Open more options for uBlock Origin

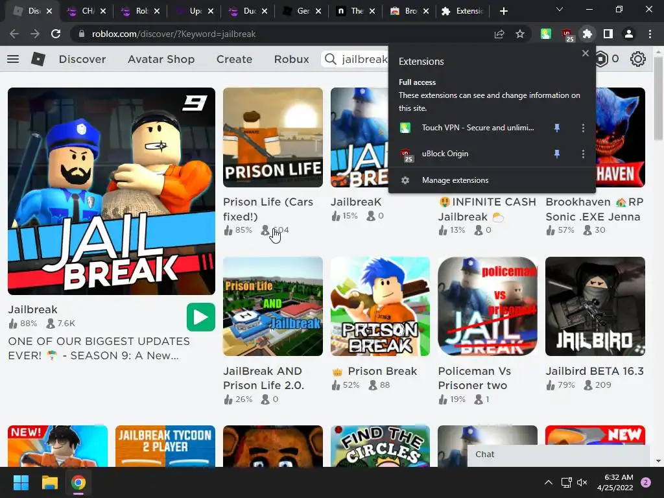point(583,154)
